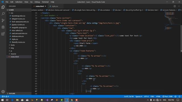Open themify-icons.css file
Viewport: 182px width, 102px height.
click(18, 42)
